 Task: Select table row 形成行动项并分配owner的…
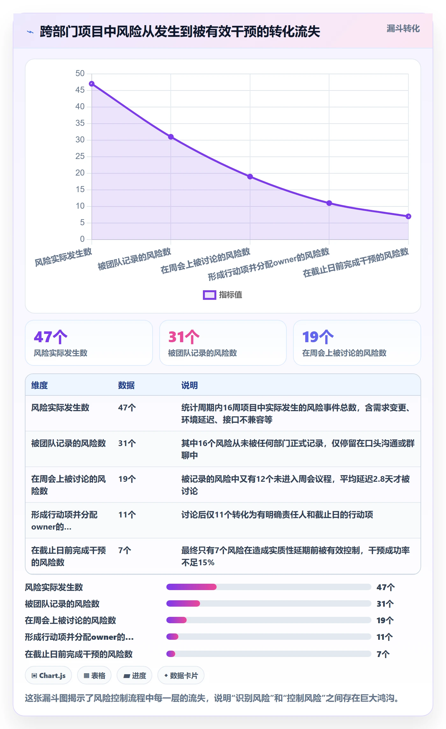pyautogui.click(x=223, y=521)
